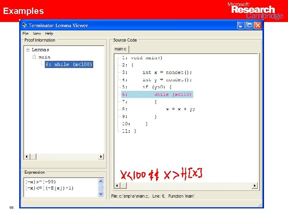Open the Help menu
288x216 pixels.
[49, 34]
